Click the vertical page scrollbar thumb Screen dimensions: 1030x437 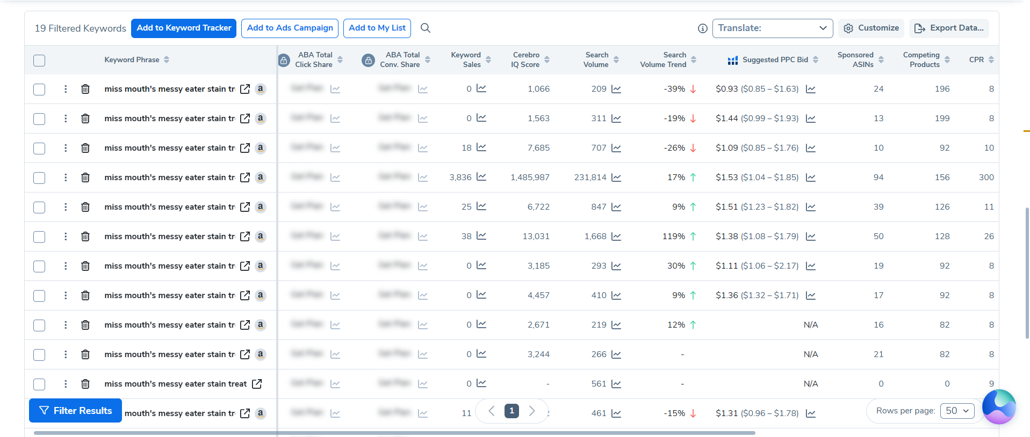coord(1027,273)
